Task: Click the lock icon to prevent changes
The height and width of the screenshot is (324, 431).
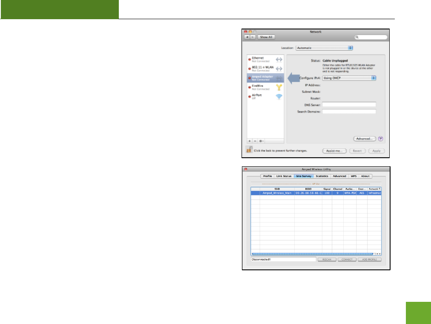Action: [249, 150]
